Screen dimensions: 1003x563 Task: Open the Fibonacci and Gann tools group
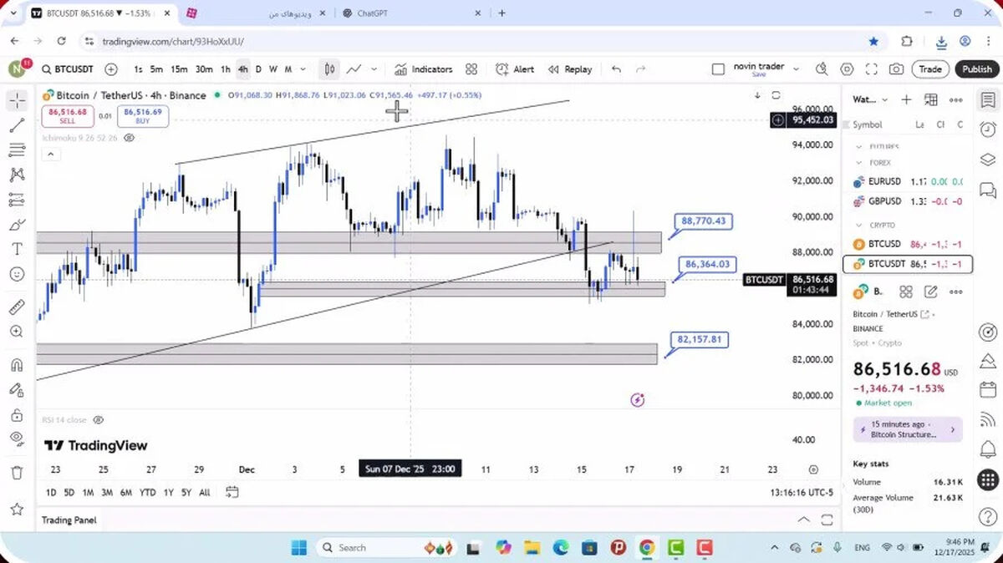(x=17, y=150)
